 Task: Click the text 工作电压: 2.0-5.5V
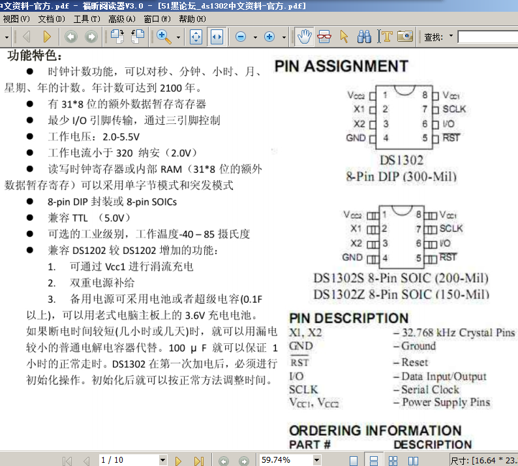[94, 136]
